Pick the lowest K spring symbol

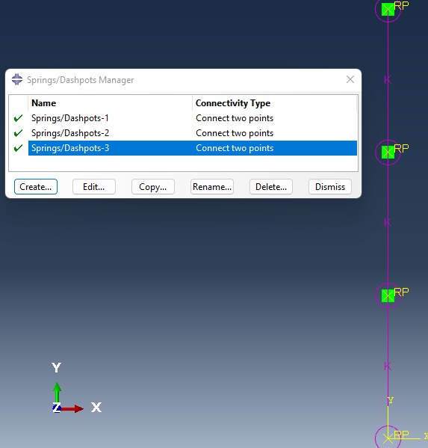tap(388, 366)
